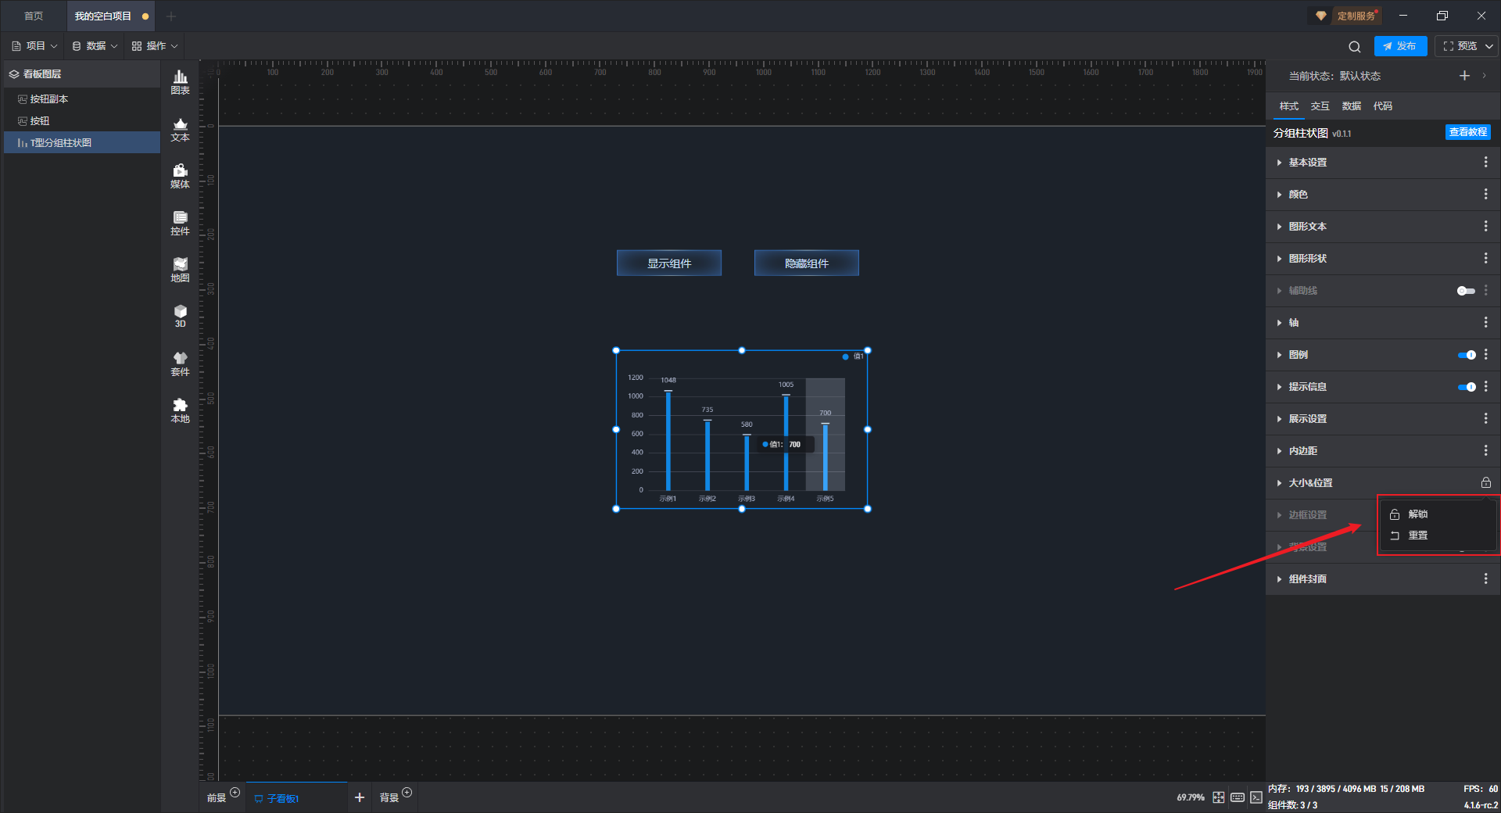Open the 套件 kit components icon
The width and height of the screenshot is (1501, 813).
(x=180, y=364)
